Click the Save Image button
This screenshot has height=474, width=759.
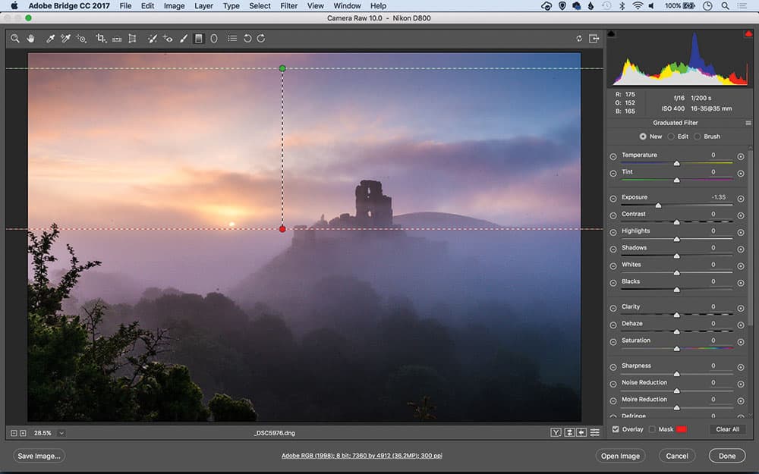[39, 456]
